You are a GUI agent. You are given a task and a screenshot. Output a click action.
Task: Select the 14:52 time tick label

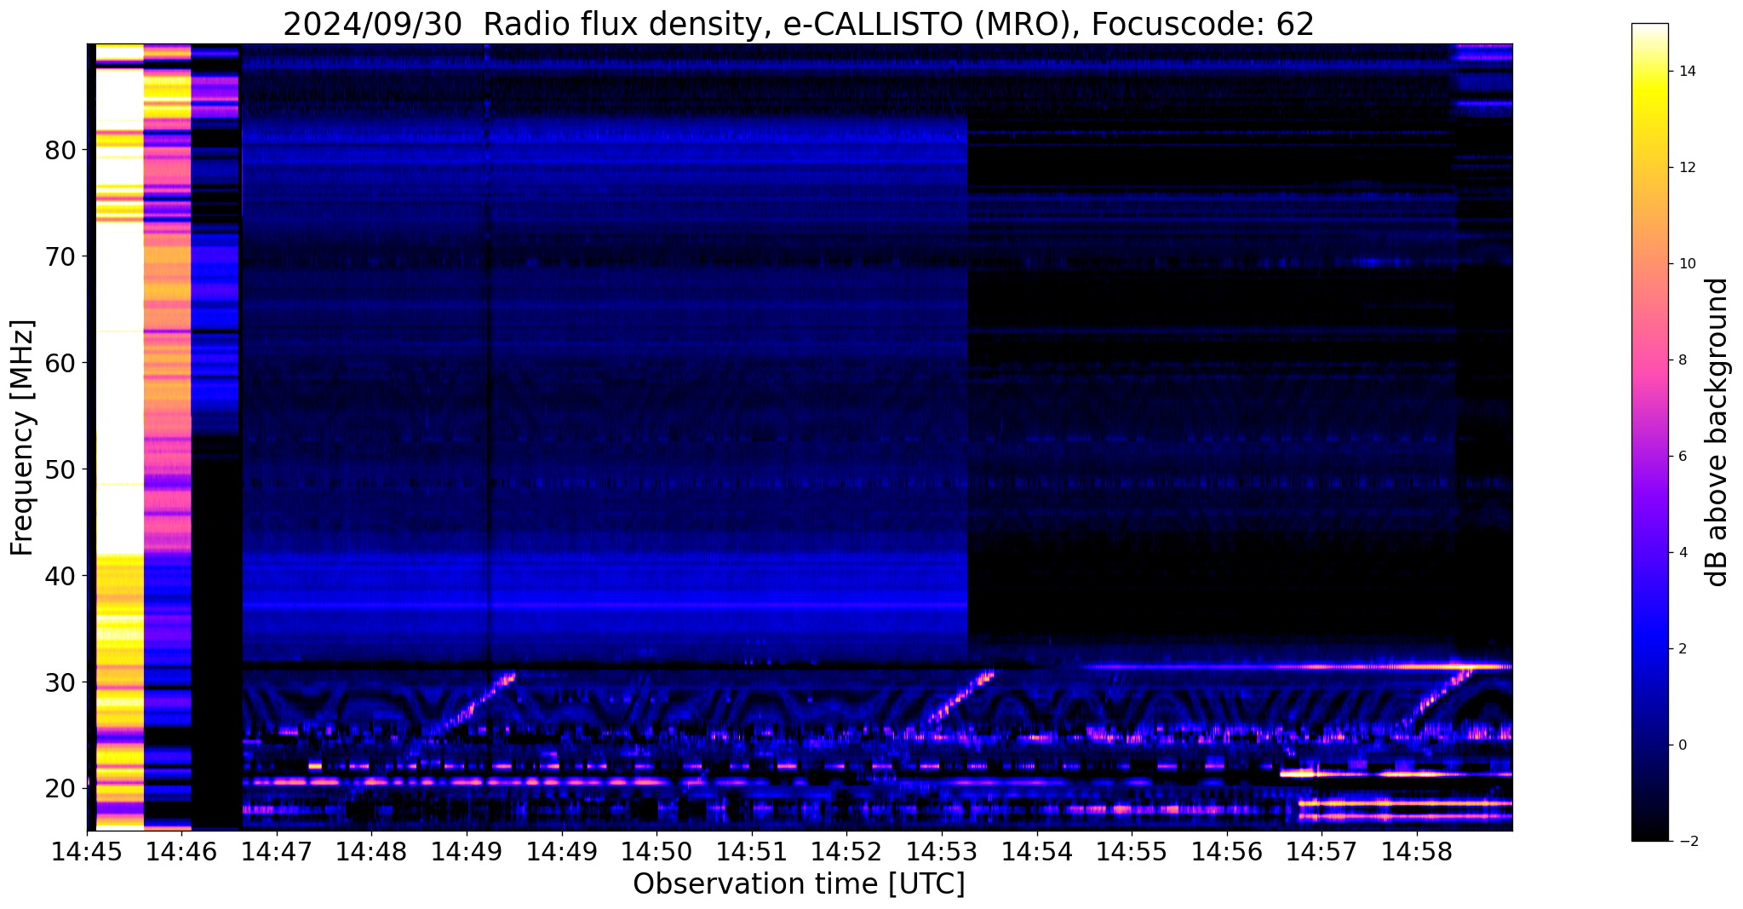click(846, 850)
